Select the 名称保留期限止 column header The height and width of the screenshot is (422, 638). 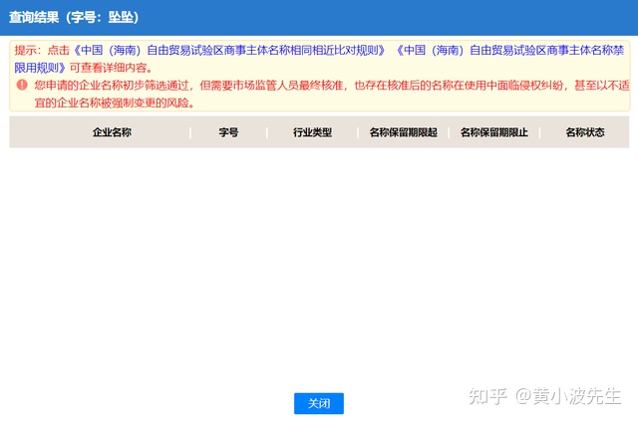pos(494,132)
